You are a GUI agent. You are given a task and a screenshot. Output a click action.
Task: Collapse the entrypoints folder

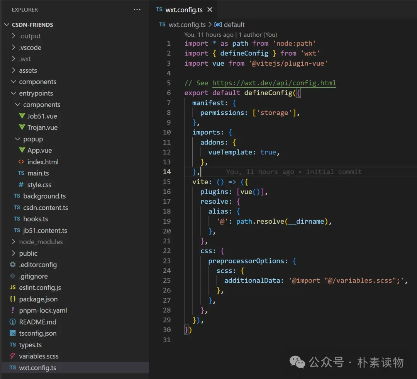[14, 93]
